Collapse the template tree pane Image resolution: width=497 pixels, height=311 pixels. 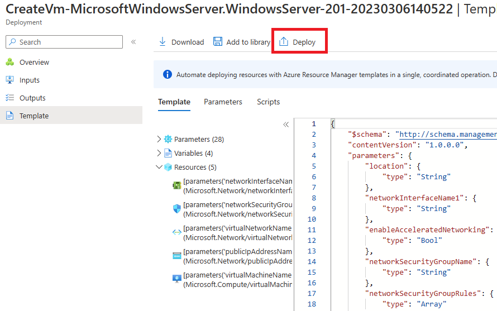pyautogui.click(x=286, y=125)
